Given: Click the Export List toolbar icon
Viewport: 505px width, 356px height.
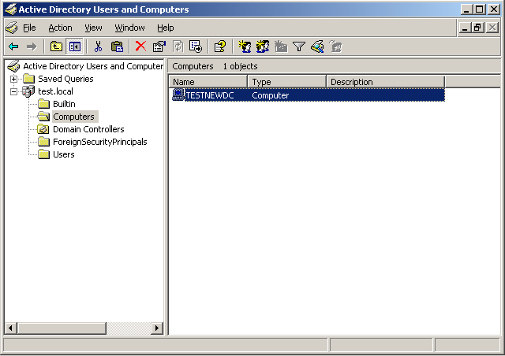Looking at the screenshot, I should tap(196, 47).
